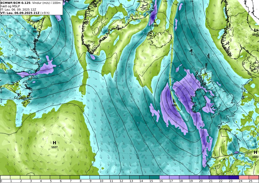Select the 12–13 m/s teal legend swatch
The width and height of the screenshot is (259, 183).
[x=125, y=177]
